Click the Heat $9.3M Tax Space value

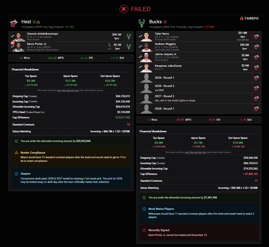pos(31,81)
